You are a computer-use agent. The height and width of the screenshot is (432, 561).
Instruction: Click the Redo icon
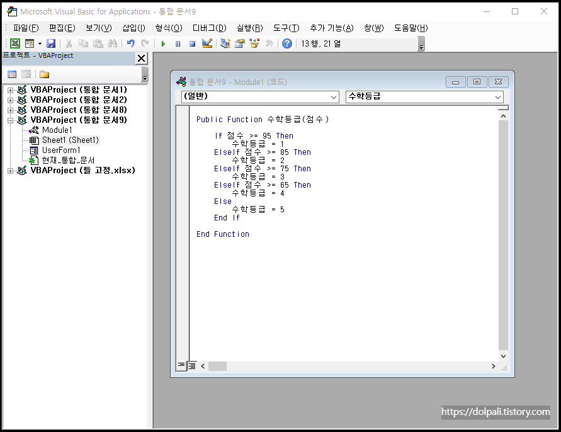pos(145,43)
